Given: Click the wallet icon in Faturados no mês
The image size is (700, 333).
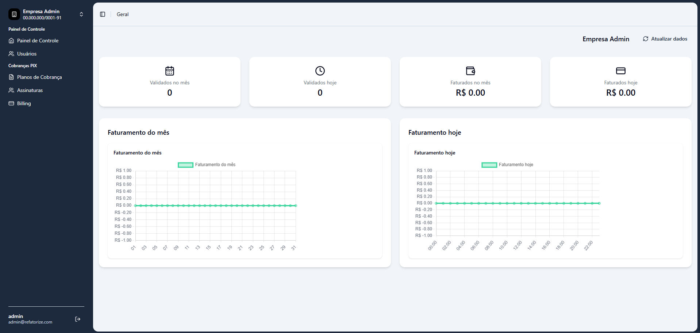Looking at the screenshot, I should 470,70.
